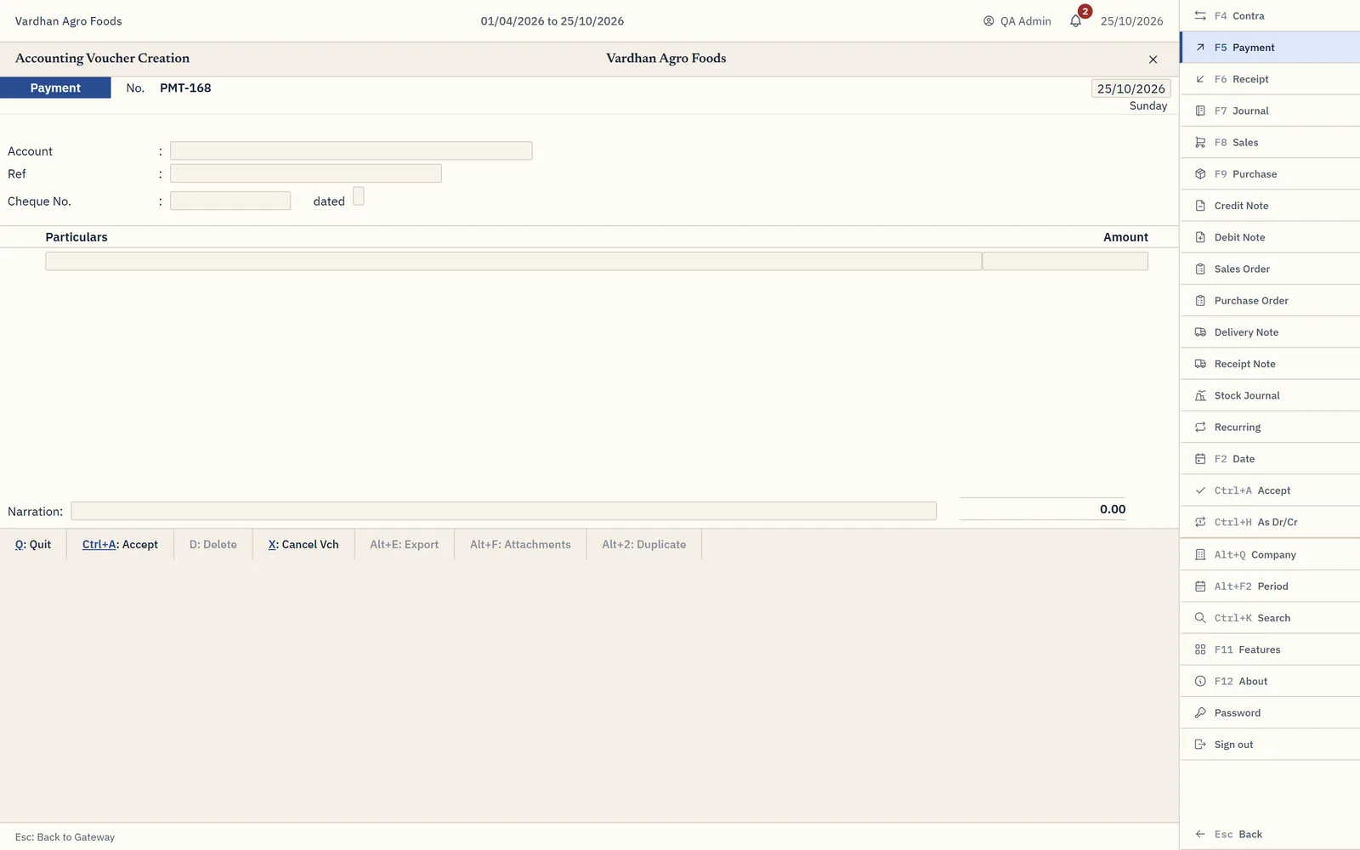Click the cheque dated field
The height and width of the screenshot is (850, 1360).
[359, 196]
